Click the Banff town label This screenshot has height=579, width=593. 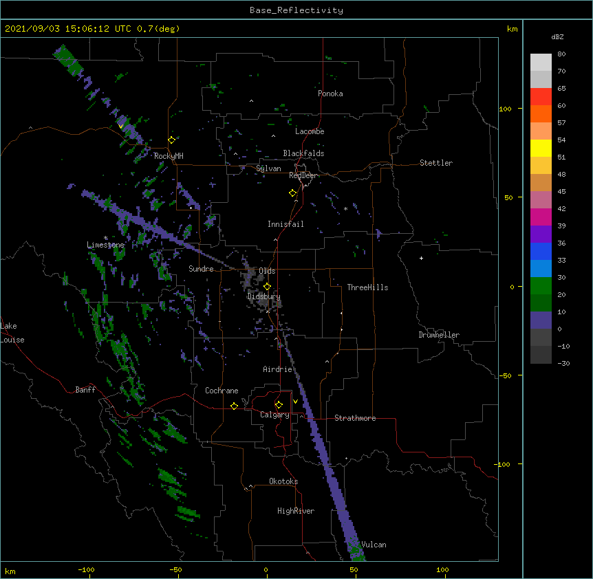click(x=85, y=390)
